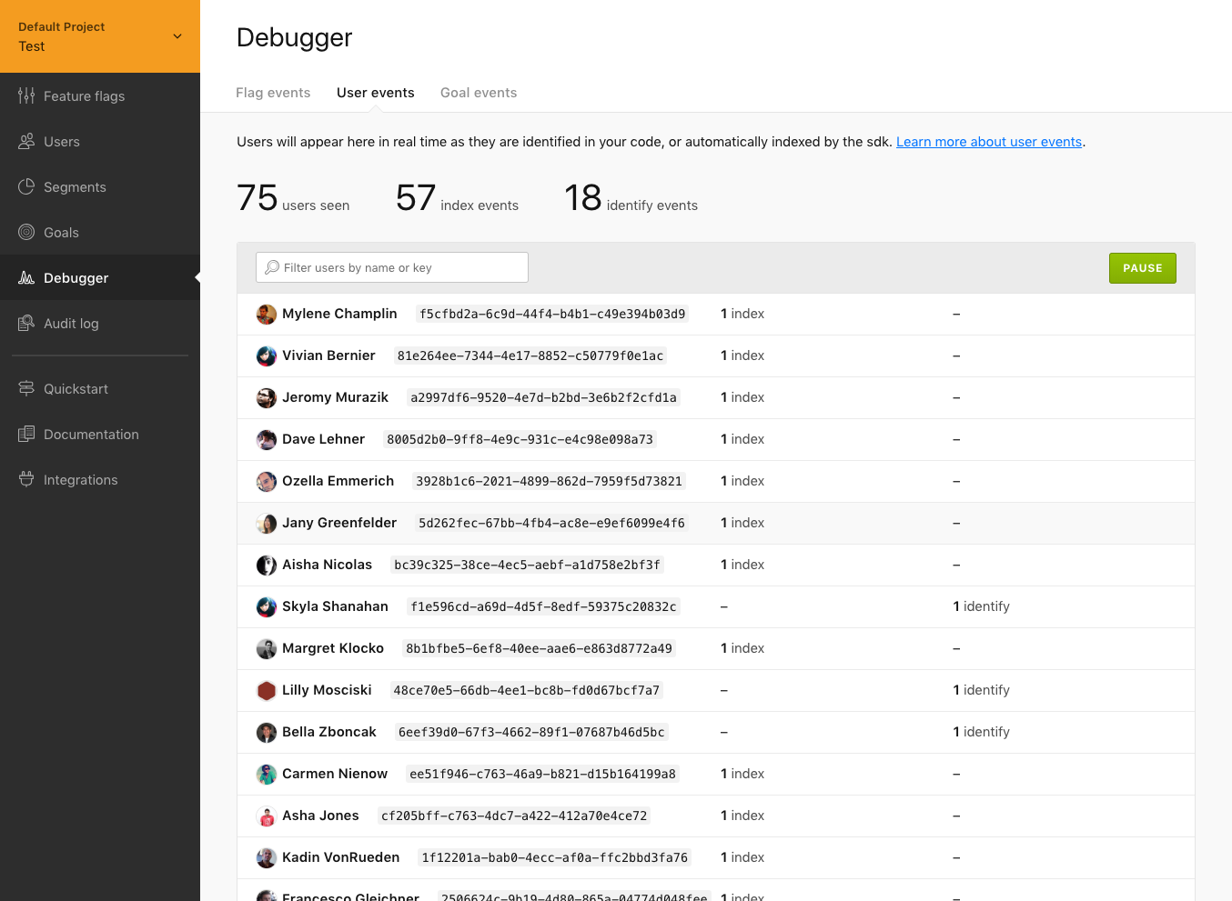Click the Users people icon in sidebar
The height and width of the screenshot is (901, 1232).
point(26,141)
